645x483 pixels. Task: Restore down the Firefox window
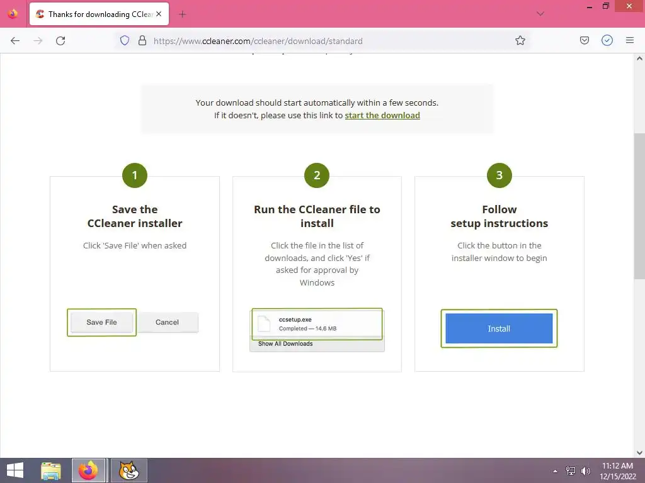[605, 6]
